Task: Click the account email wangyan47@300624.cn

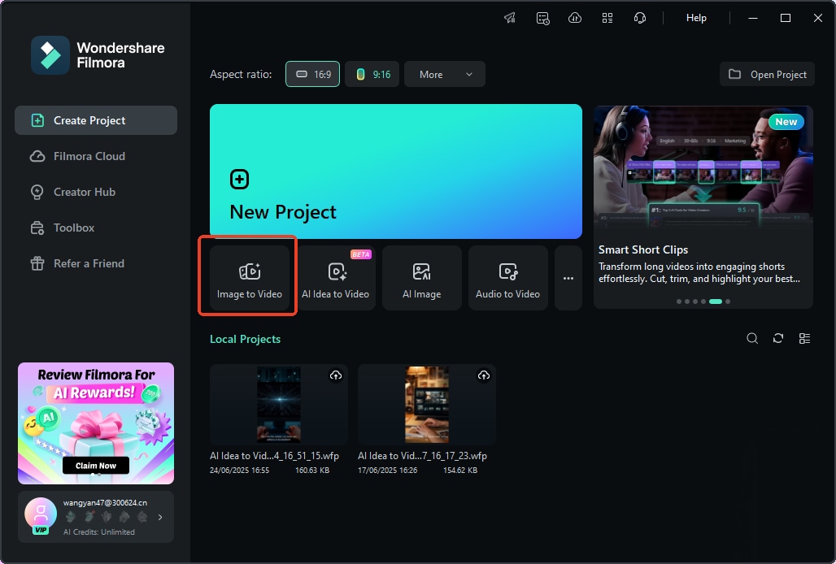Action: (x=105, y=503)
